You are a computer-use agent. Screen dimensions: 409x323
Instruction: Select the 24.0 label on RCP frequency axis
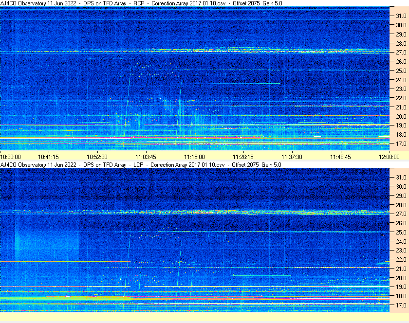click(x=401, y=80)
